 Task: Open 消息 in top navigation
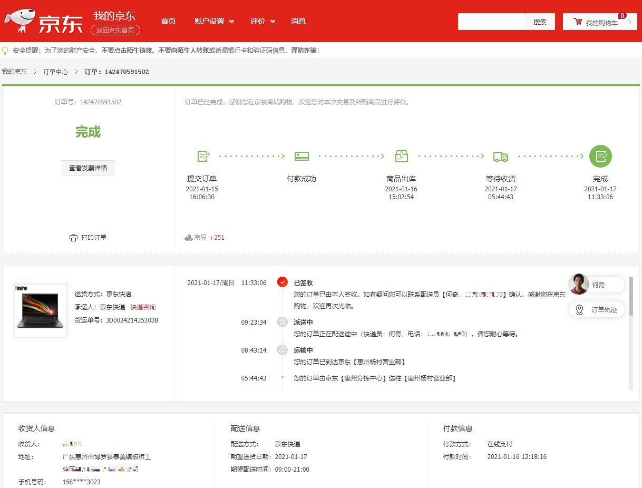298,21
